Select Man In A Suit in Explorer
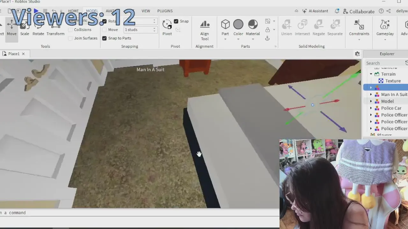408x229 pixels. click(x=394, y=94)
